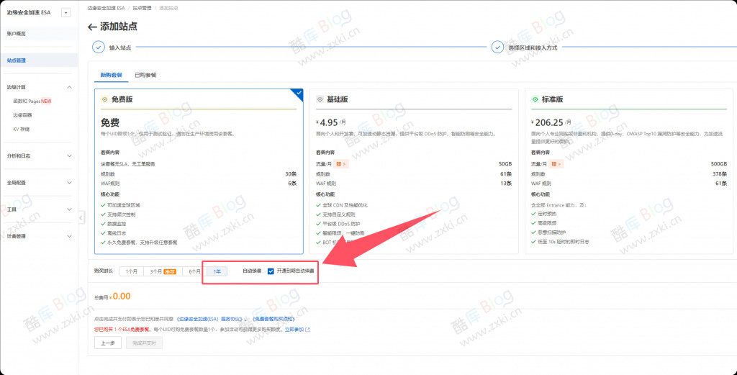The image size is (737, 375).
Task: Select the 1年 purchase duration
Action: (217, 271)
